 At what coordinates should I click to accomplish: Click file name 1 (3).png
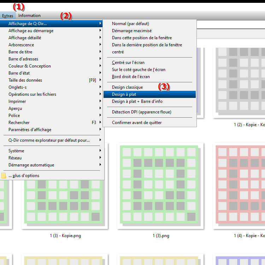[x=161, y=236]
